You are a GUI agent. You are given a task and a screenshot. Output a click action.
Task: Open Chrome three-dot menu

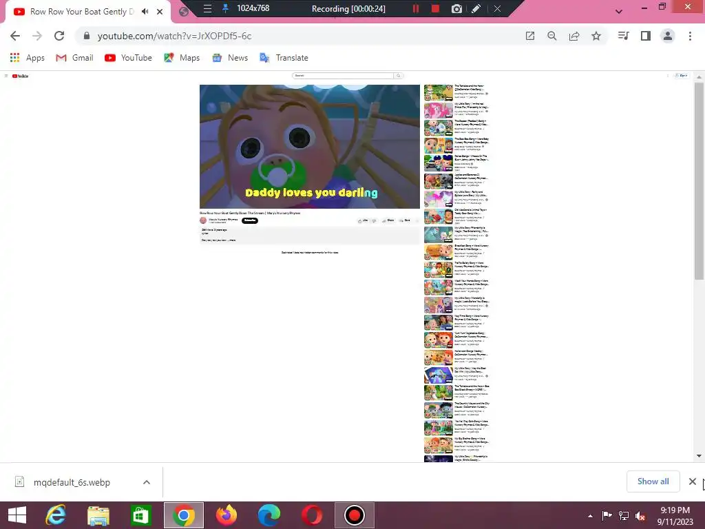pos(690,36)
